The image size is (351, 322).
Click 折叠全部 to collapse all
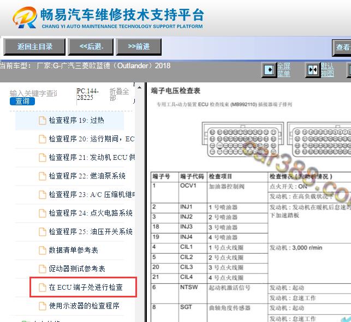point(119,94)
